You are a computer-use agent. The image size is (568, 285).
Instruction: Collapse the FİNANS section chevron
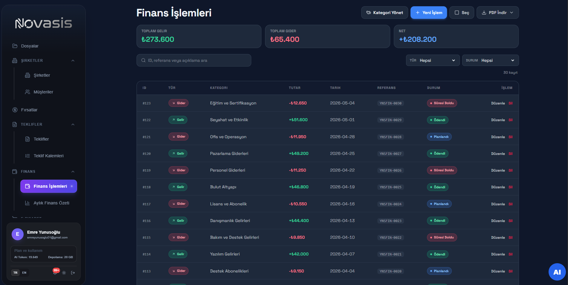tap(73, 172)
